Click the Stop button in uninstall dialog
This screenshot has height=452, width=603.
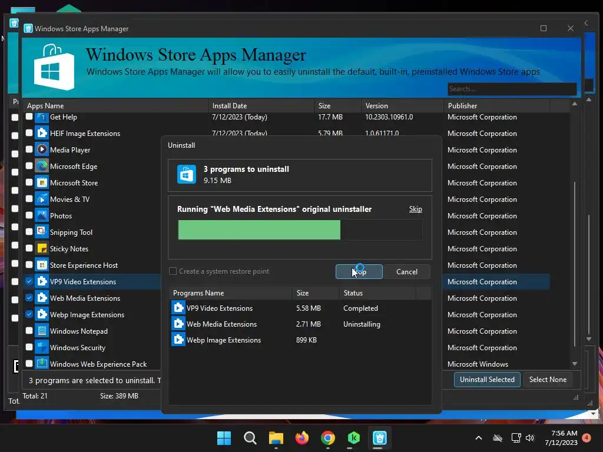pyautogui.click(x=359, y=272)
